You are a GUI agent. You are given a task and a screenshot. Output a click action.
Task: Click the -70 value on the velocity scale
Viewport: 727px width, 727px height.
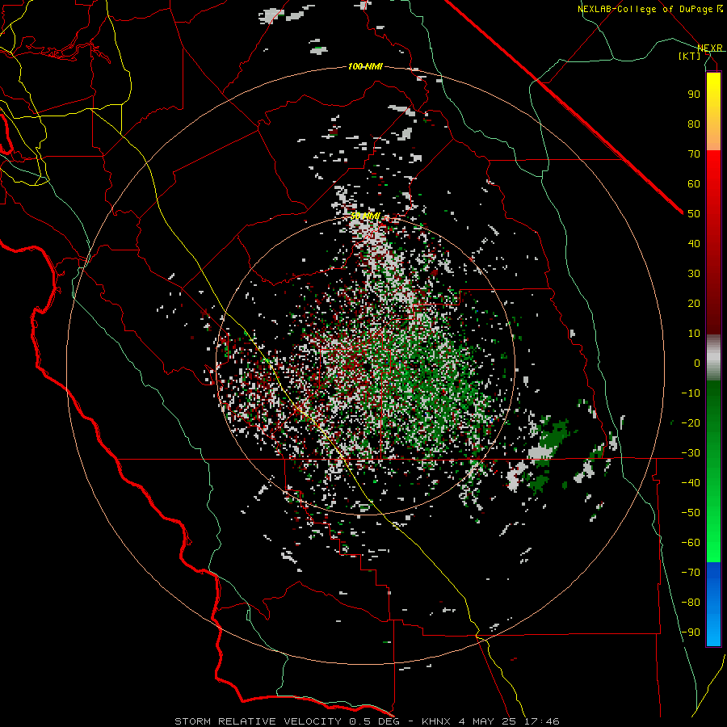tap(691, 573)
